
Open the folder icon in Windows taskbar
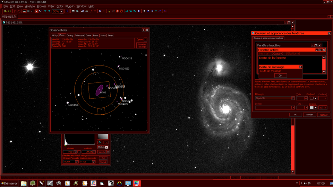(x=24, y=184)
